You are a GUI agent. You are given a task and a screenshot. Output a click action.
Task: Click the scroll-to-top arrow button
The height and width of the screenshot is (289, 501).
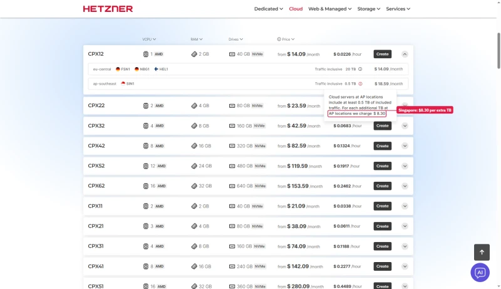[482, 252]
